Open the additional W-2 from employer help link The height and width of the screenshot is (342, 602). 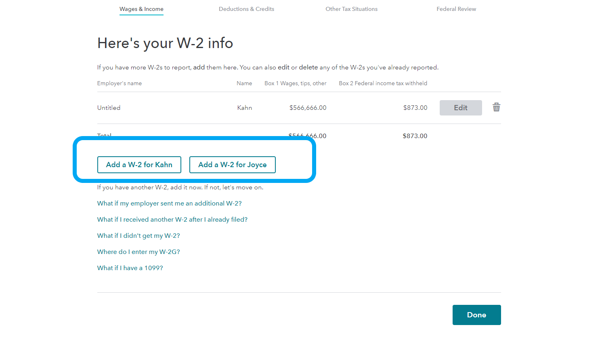tap(169, 203)
